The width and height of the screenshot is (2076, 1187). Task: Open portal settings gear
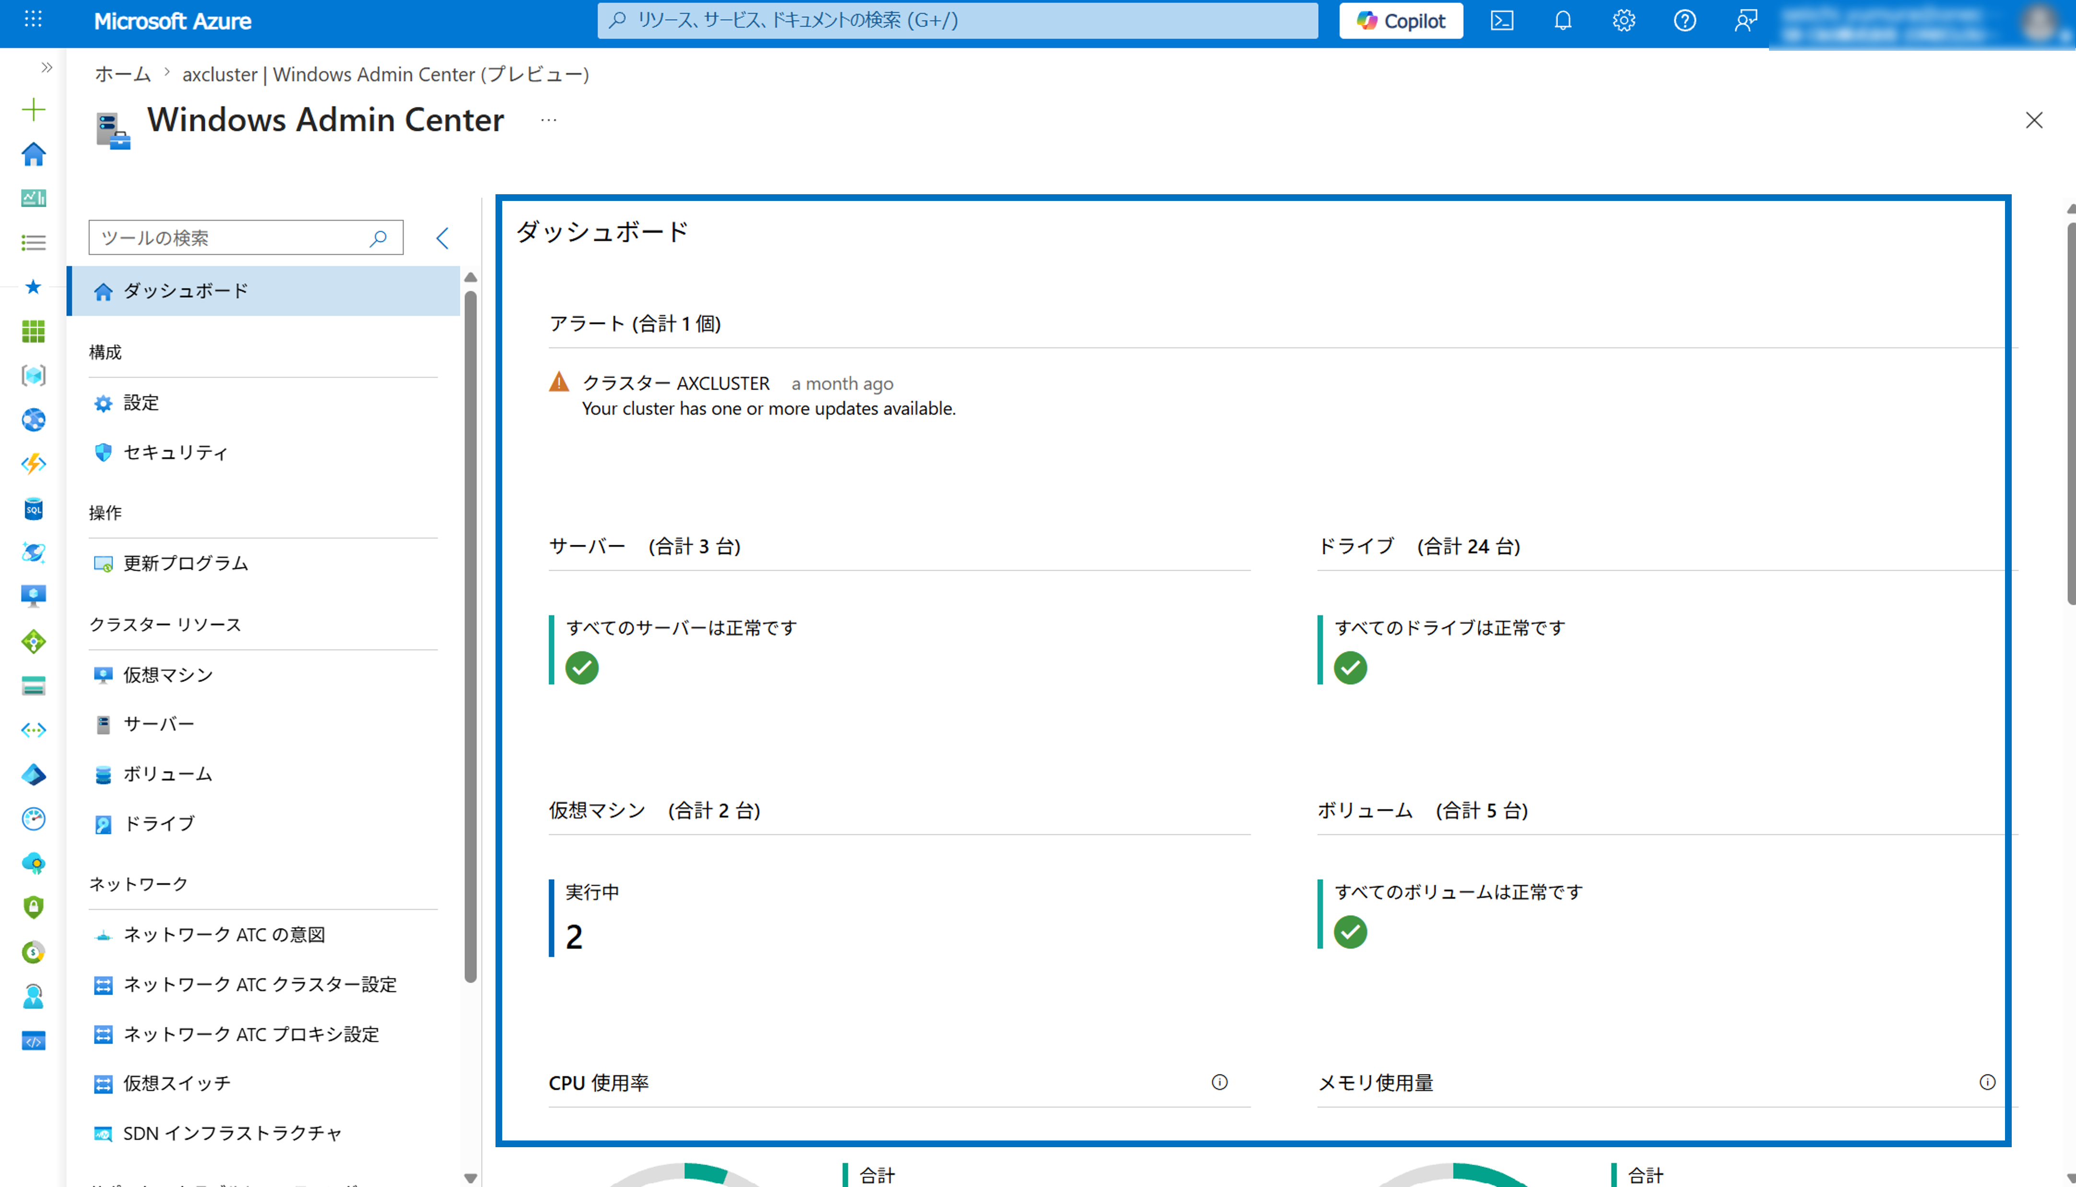(x=1624, y=20)
